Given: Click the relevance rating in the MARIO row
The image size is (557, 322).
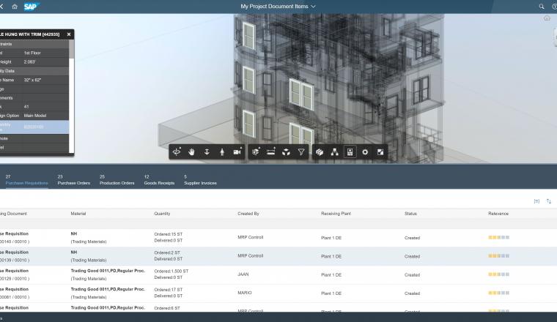Looking at the screenshot, I should pos(499,293).
